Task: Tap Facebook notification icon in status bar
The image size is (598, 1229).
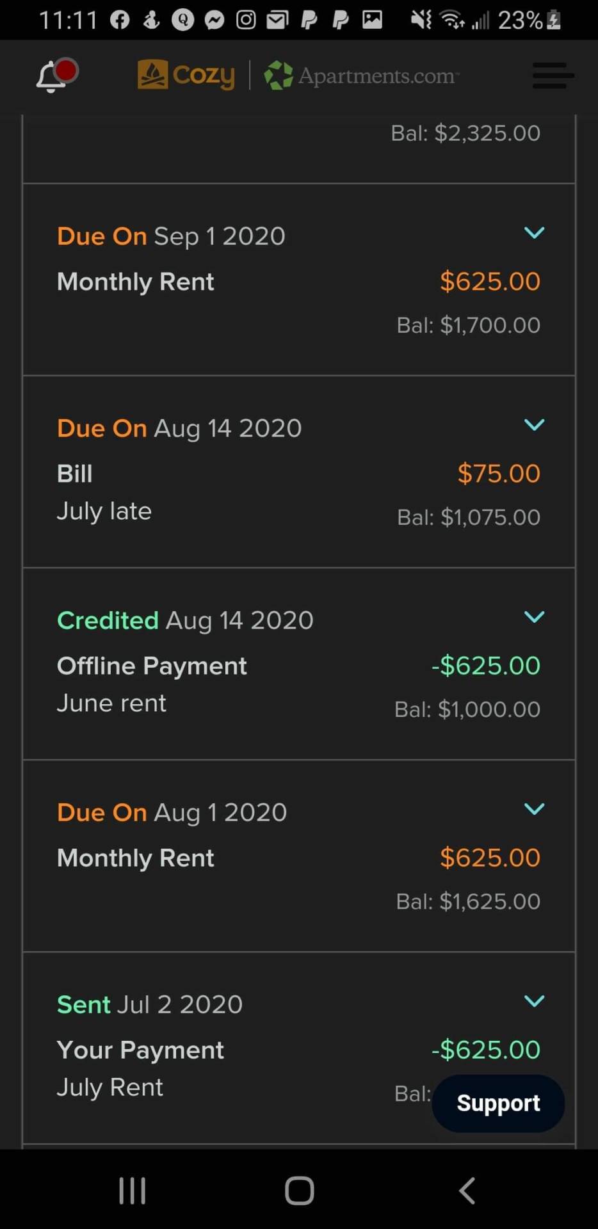Action: [120, 20]
